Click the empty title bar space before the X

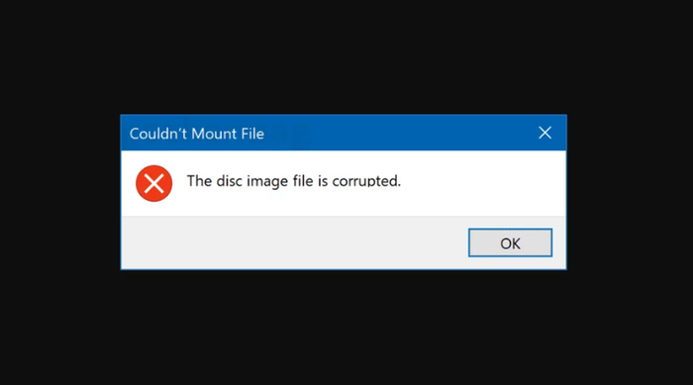(398, 133)
